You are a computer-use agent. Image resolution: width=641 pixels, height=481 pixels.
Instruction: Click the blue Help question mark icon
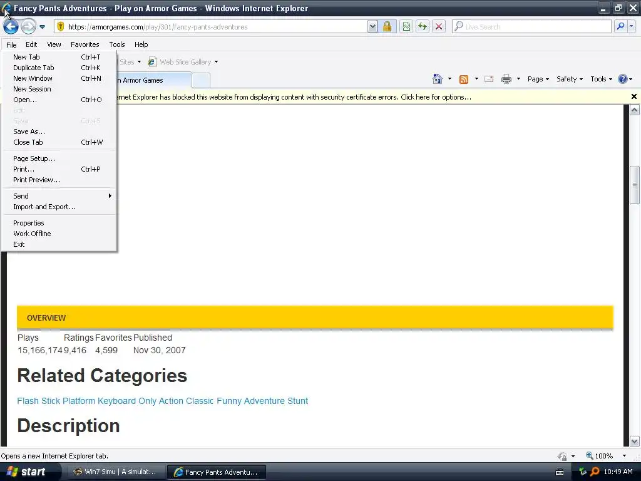[623, 79]
